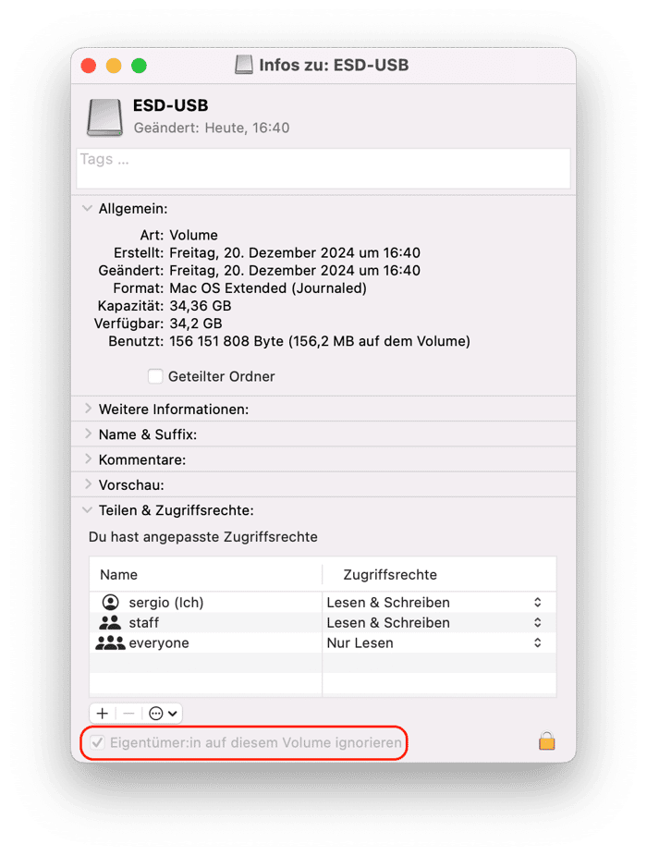This screenshot has height=856, width=647.
Task: Click the ESD-USB volume name heading
Action: 170,105
